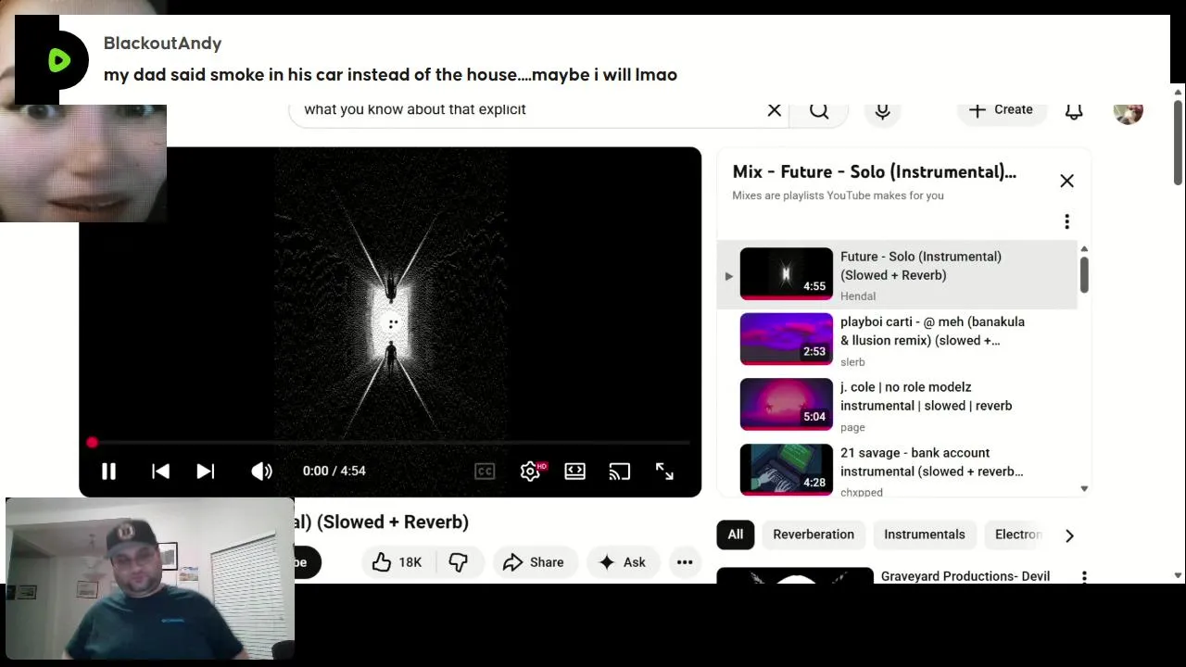Select the Instrumentals filter chip
1186x667 pixels.
pos(924,535)
